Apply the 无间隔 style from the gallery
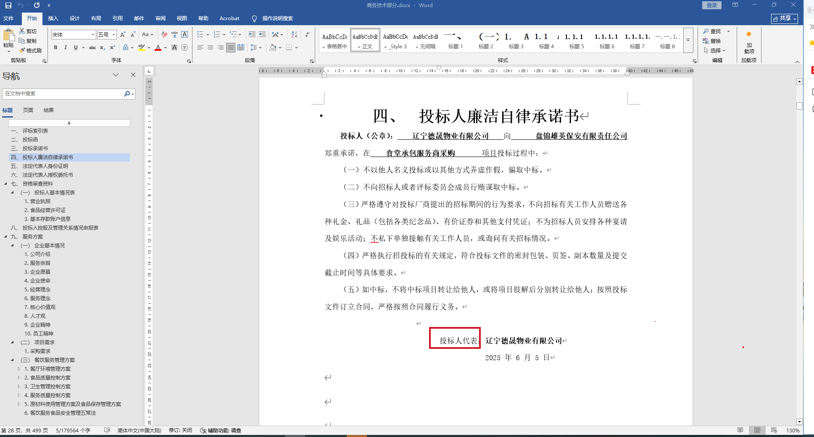 [425, 40]
